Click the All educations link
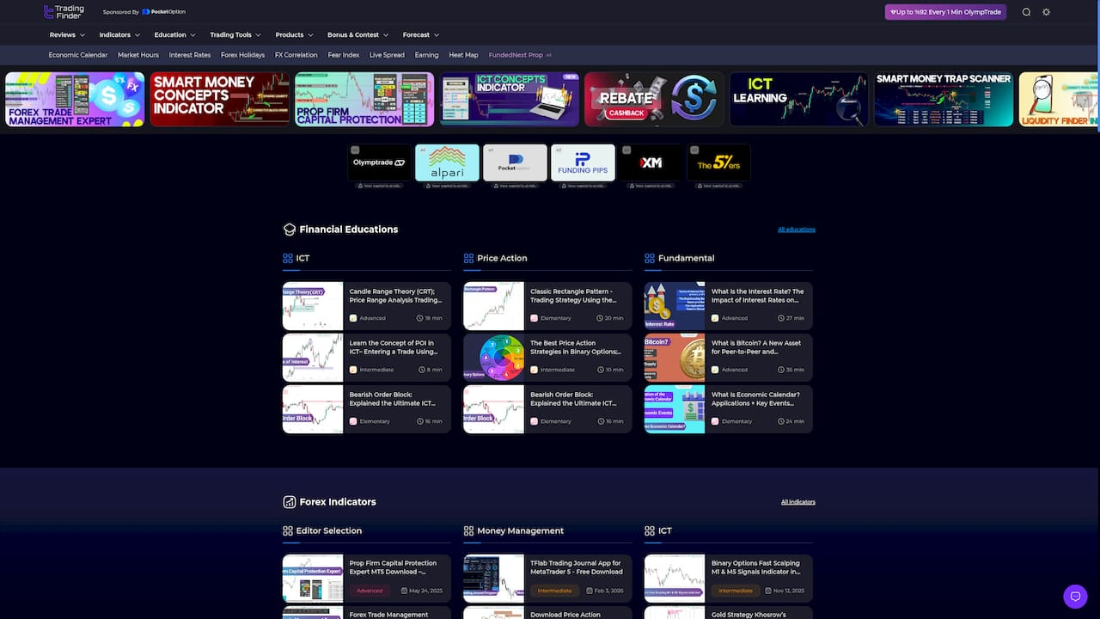The image size is (1100, 619). (x=797, y=229)
